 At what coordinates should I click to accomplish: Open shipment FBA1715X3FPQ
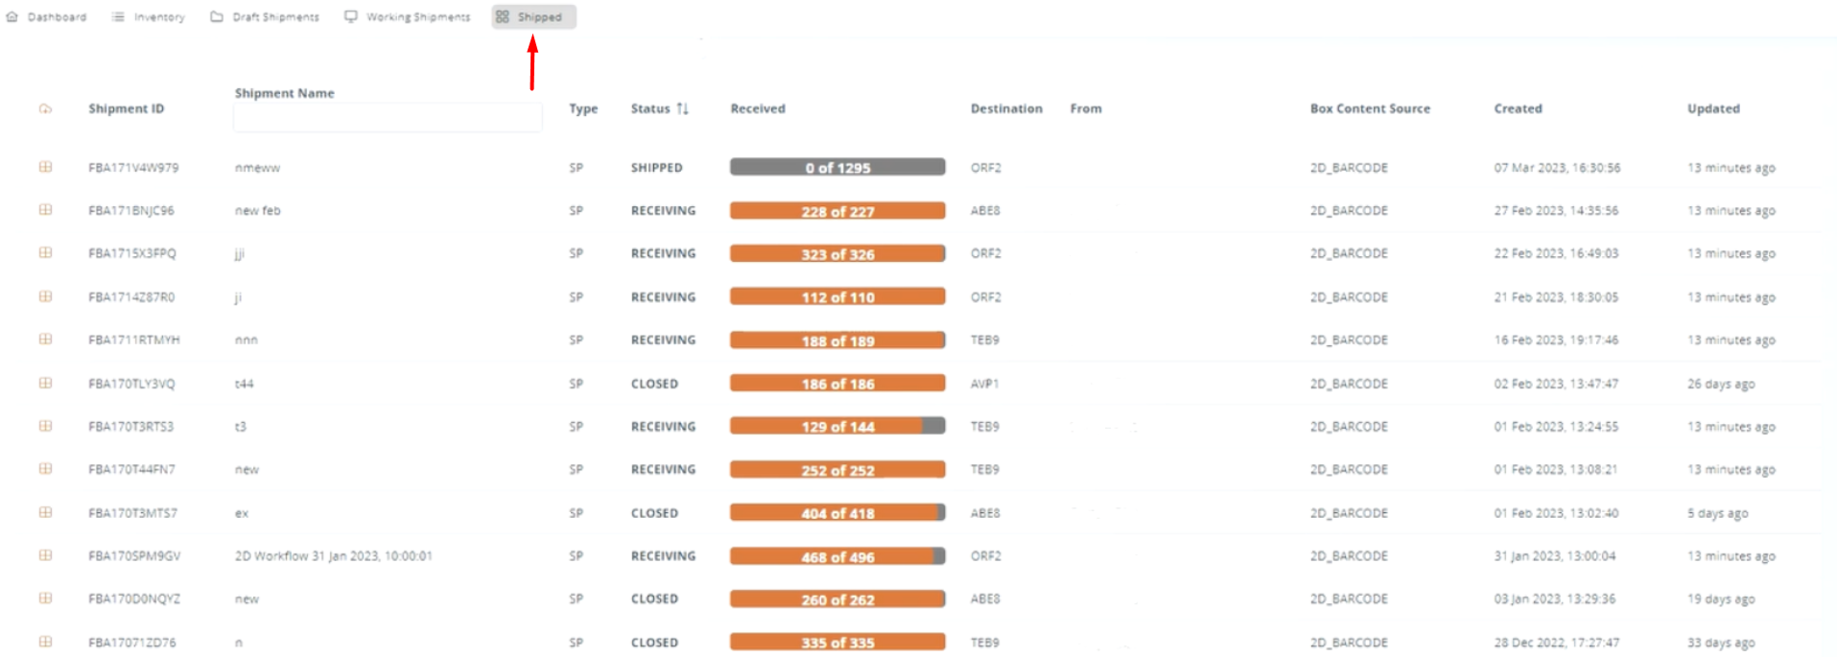[x=132, y=254]
